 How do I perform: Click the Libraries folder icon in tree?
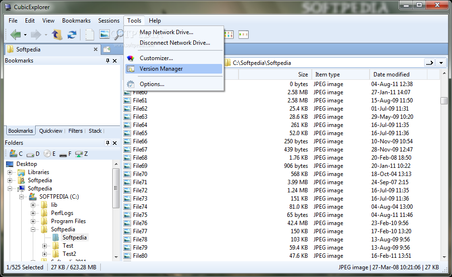(21, 172)
